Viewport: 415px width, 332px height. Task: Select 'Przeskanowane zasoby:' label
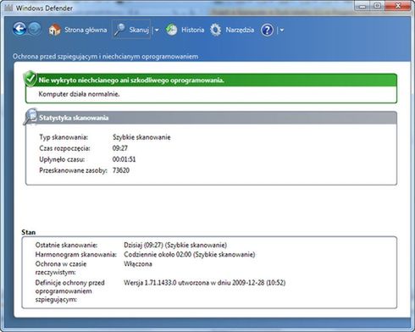coord(73,170)
